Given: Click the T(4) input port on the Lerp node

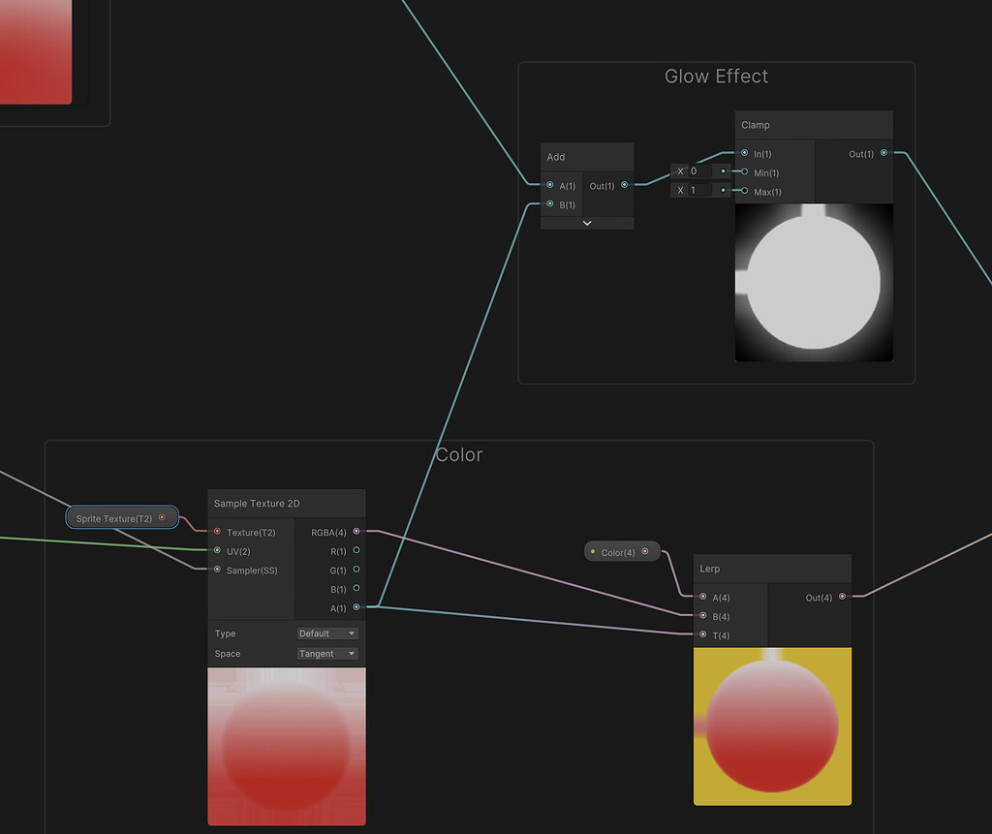Looking at the screenshot, I should pyautogui.click(x=702, y=635).
